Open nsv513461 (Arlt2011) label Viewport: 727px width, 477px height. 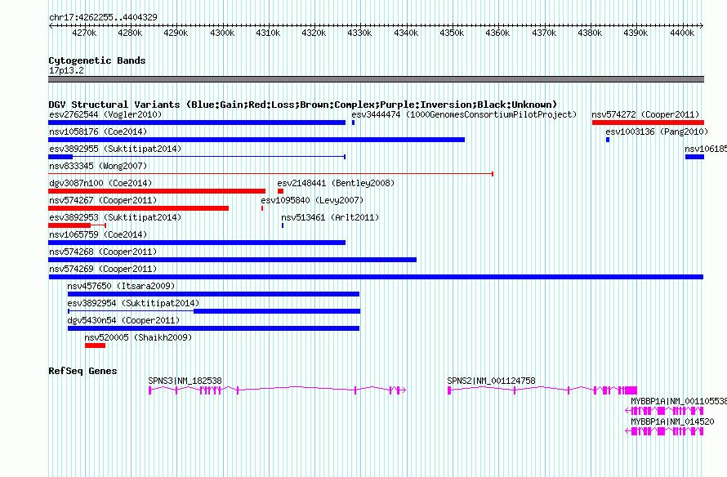tap(330, 217)
